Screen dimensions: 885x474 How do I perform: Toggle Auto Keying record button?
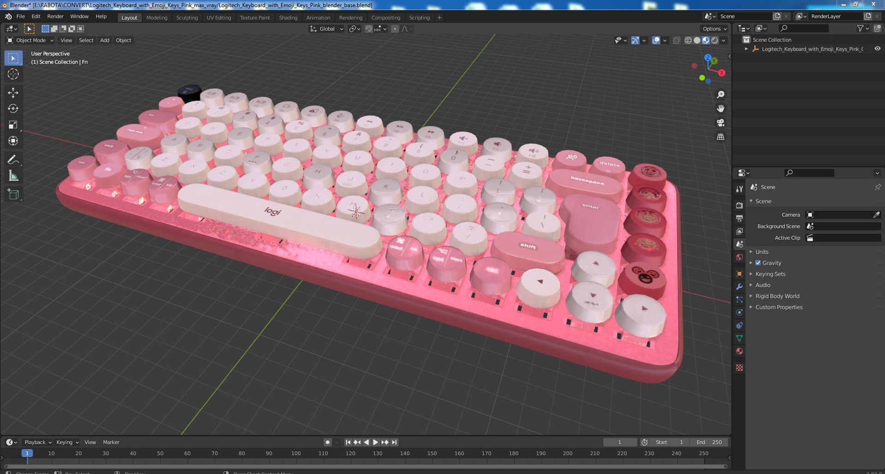click(327, 442)
